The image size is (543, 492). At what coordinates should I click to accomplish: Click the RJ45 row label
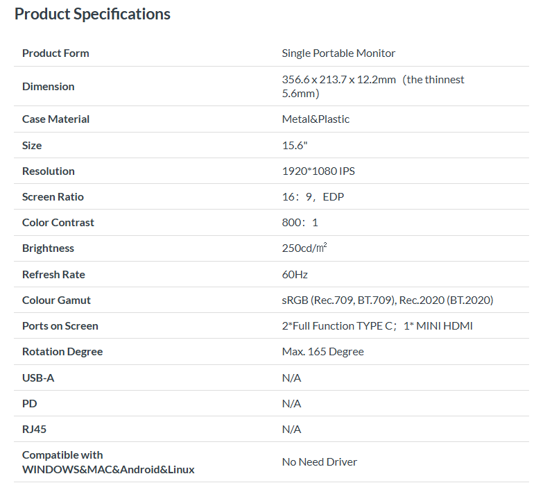(x=34, y=430)
